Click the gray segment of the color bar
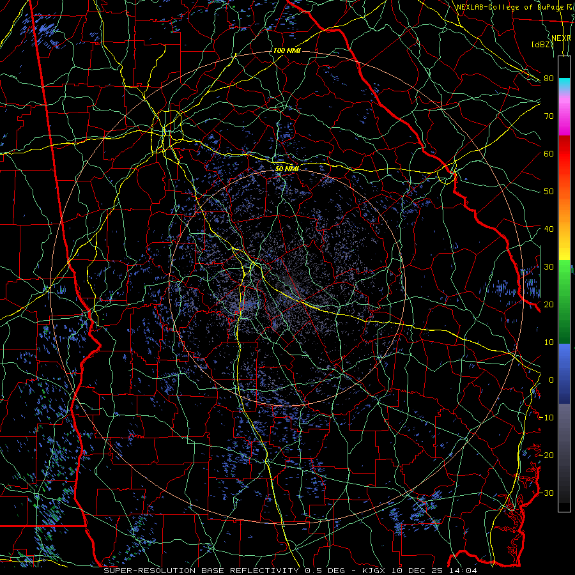This screenshot has height=575, width=575. pos(564,453)
